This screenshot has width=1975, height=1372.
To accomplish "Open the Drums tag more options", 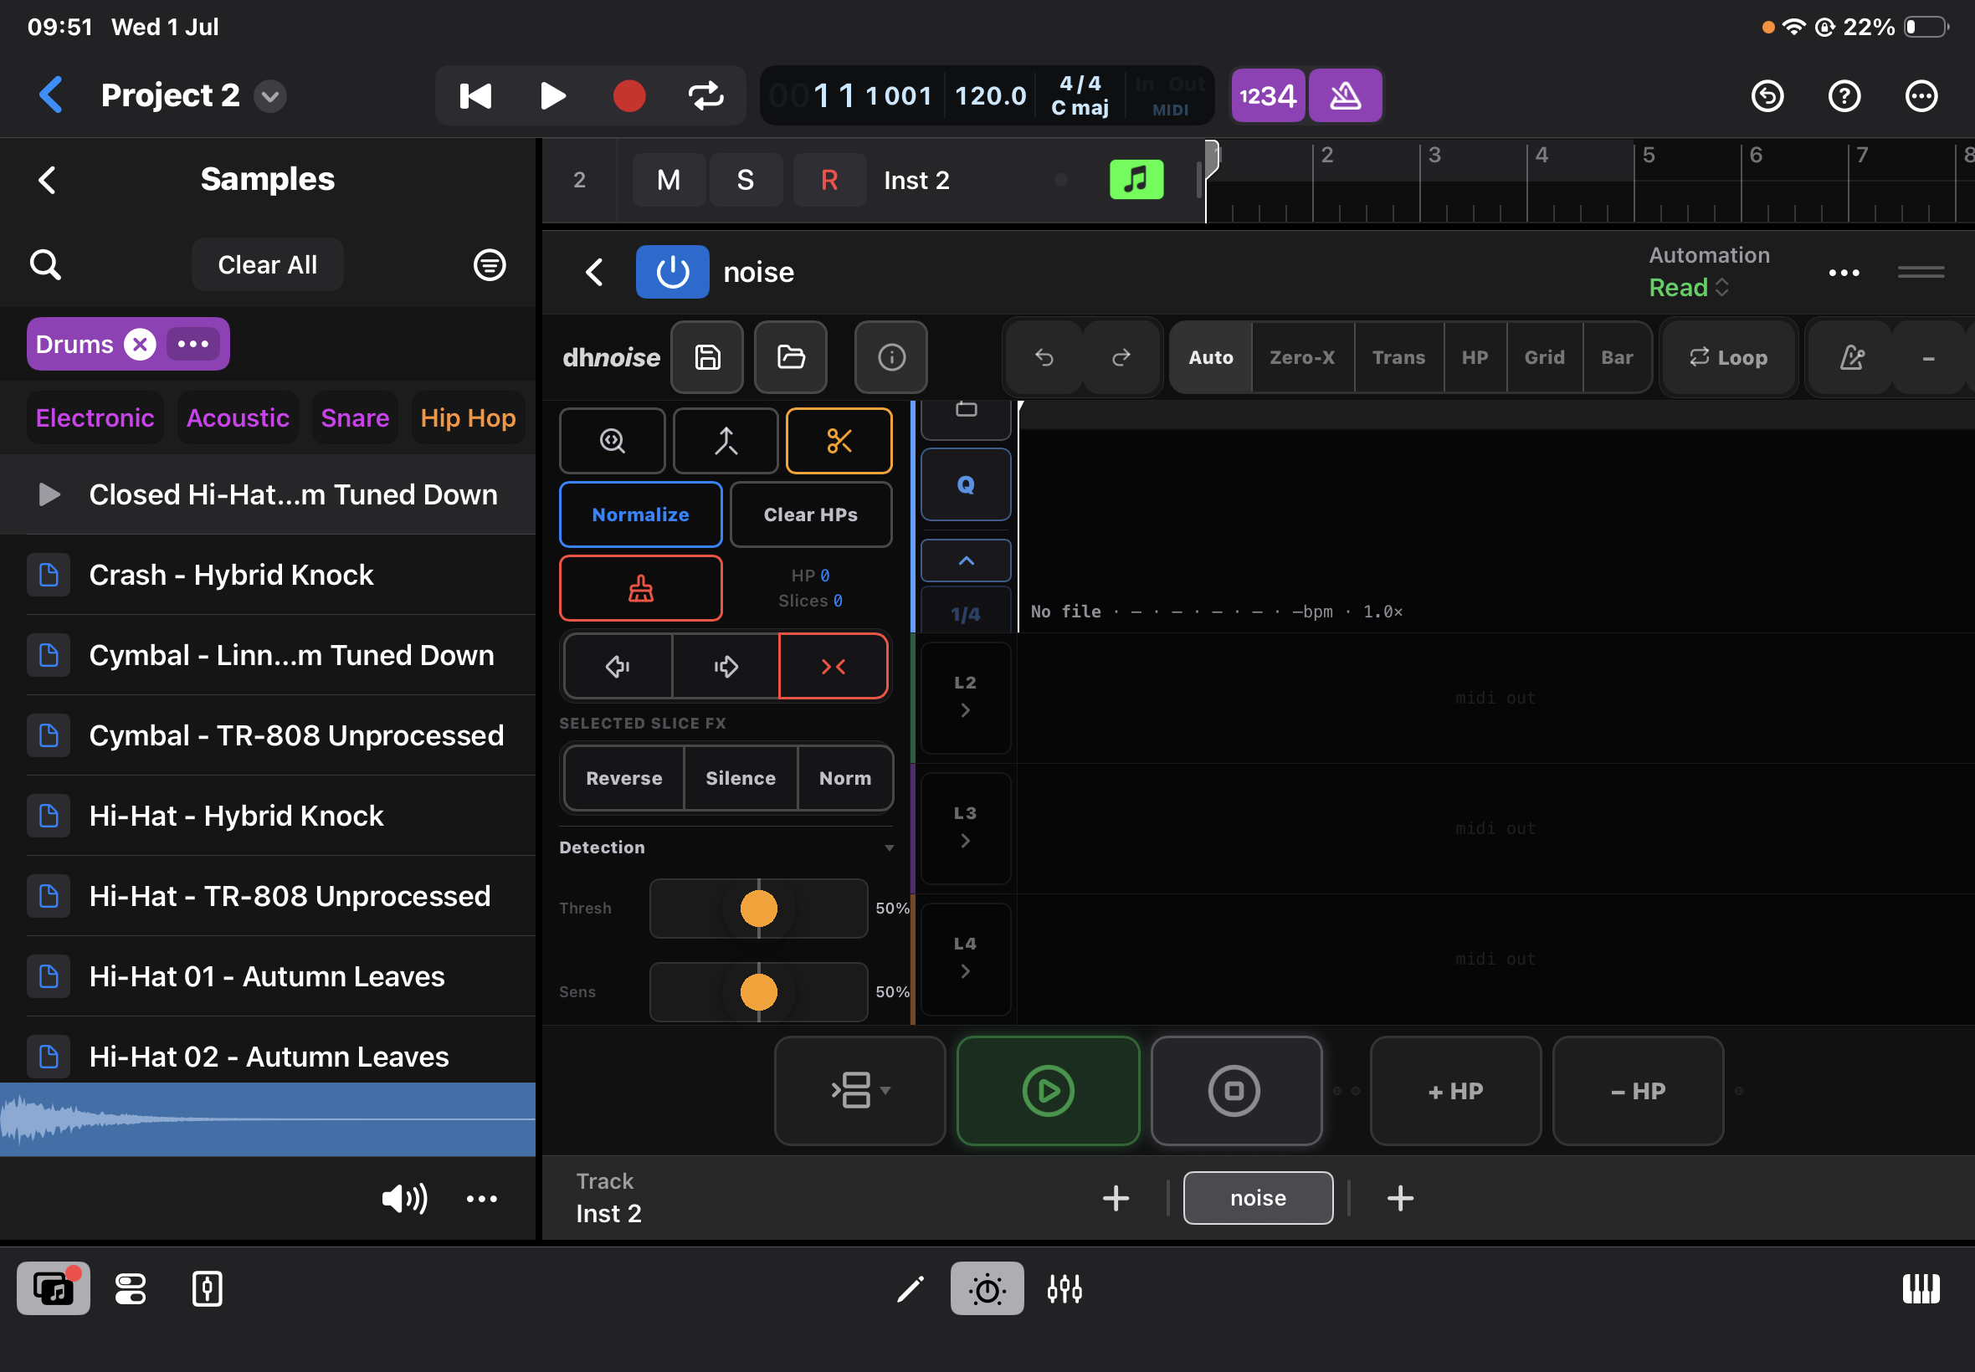I will click(192, 344).
